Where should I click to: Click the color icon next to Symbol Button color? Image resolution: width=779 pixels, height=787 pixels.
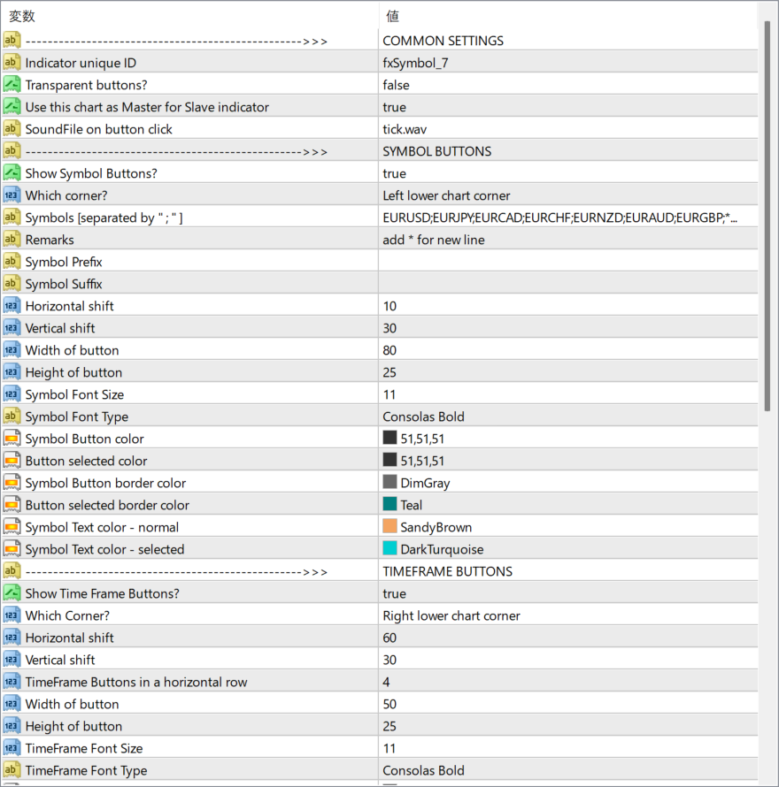pos(12,439)
